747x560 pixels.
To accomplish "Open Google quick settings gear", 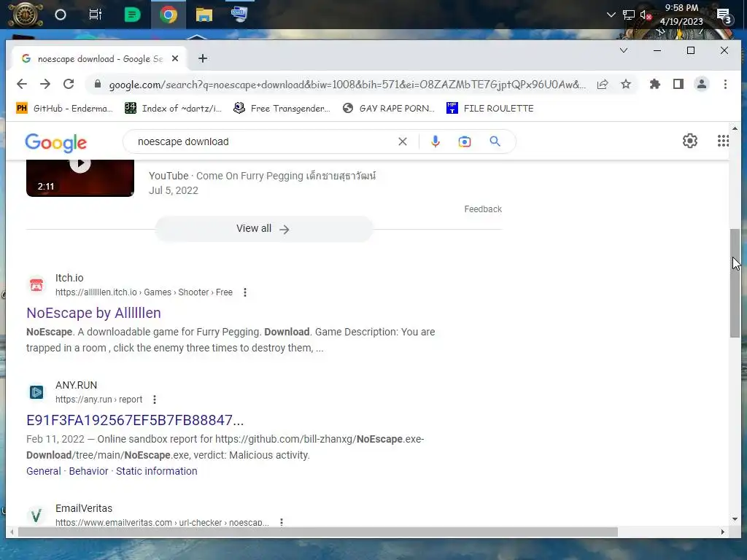I will pyautogui.click(x=690, y=141).
